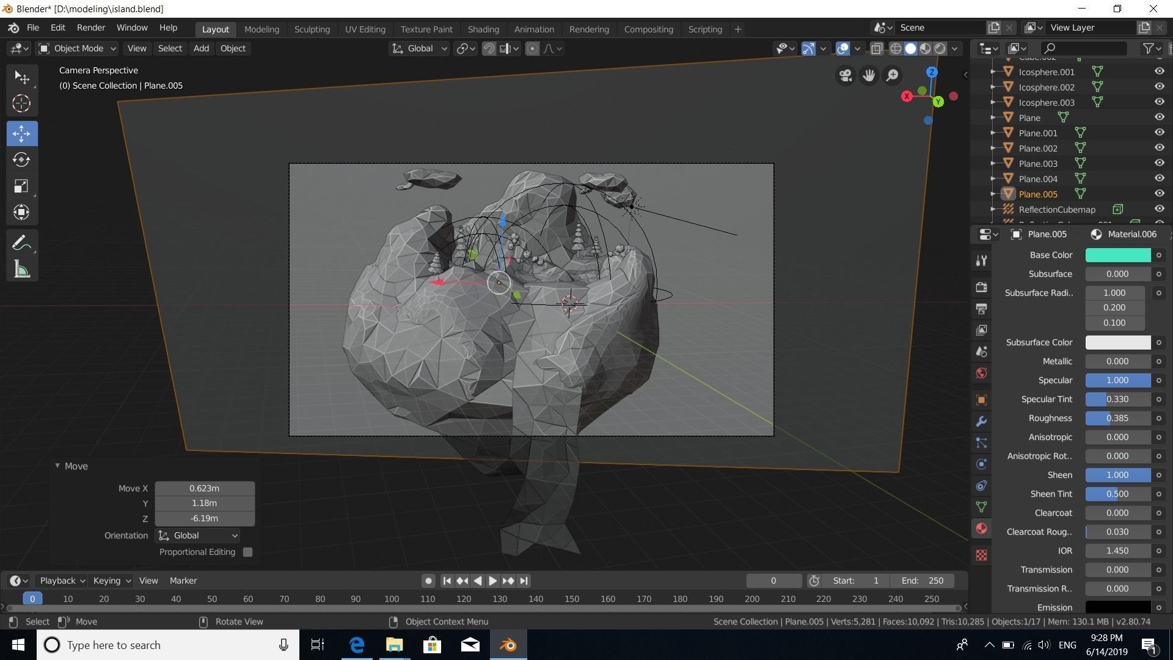Select the Rotate tool in the toolbar
The image size is (1173, 660).
point(21,159)
